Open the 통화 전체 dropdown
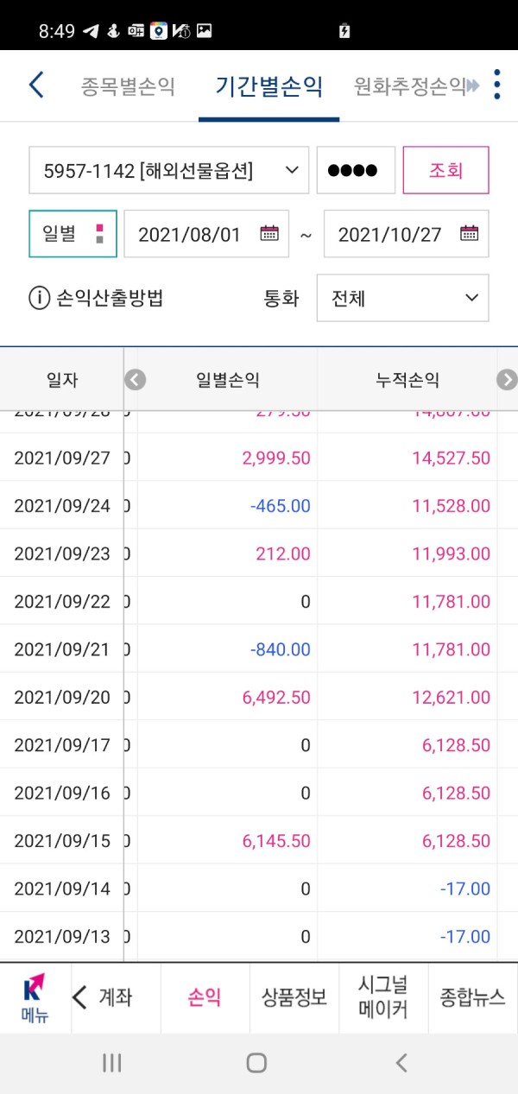Screen dimensions: 518x1094 (x=402, y=298)
